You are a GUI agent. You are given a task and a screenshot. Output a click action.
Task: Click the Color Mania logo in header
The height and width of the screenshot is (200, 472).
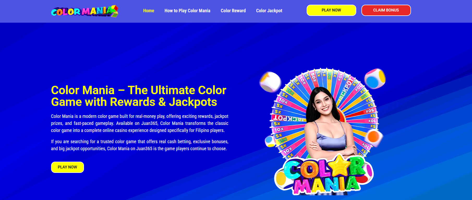point(84,11)
